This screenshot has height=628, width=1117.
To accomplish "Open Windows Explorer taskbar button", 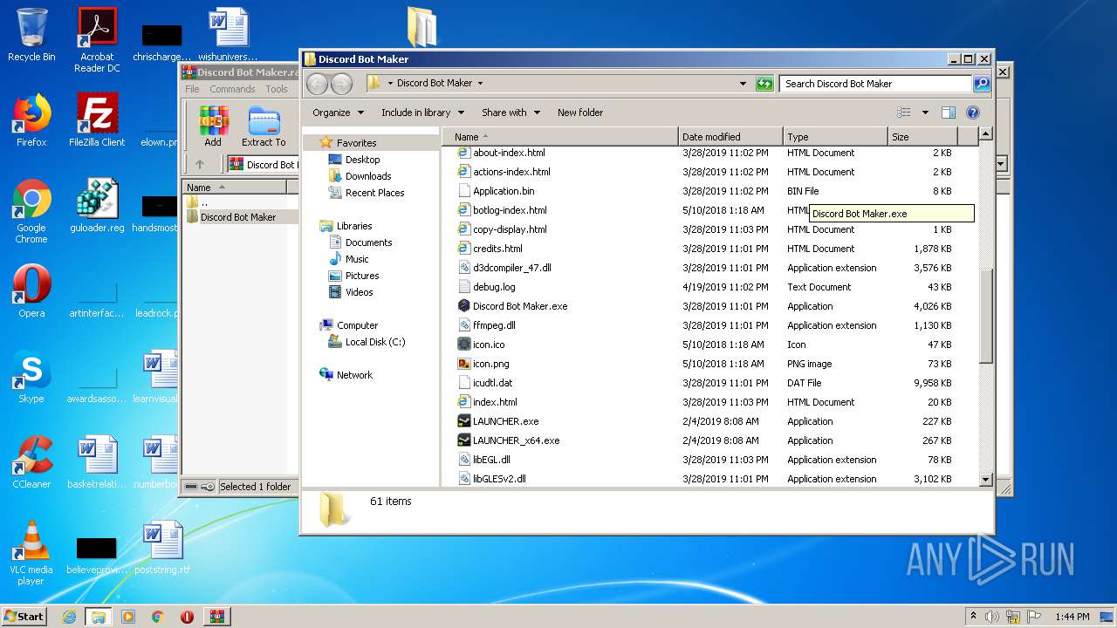I will (98, 617).
